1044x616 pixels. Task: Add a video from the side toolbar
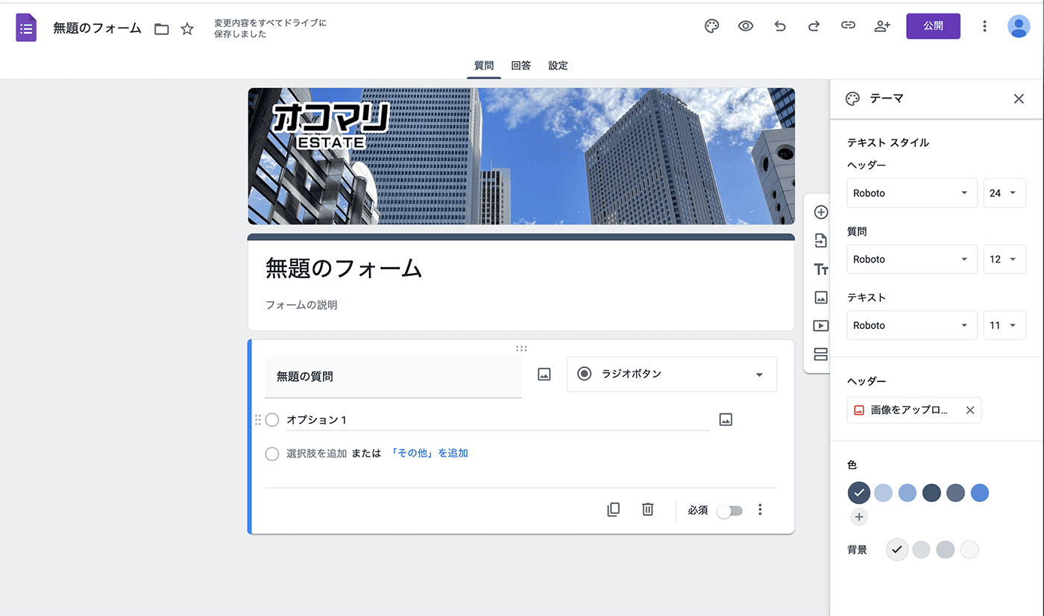pyautogui.click(x=821, y=326)
